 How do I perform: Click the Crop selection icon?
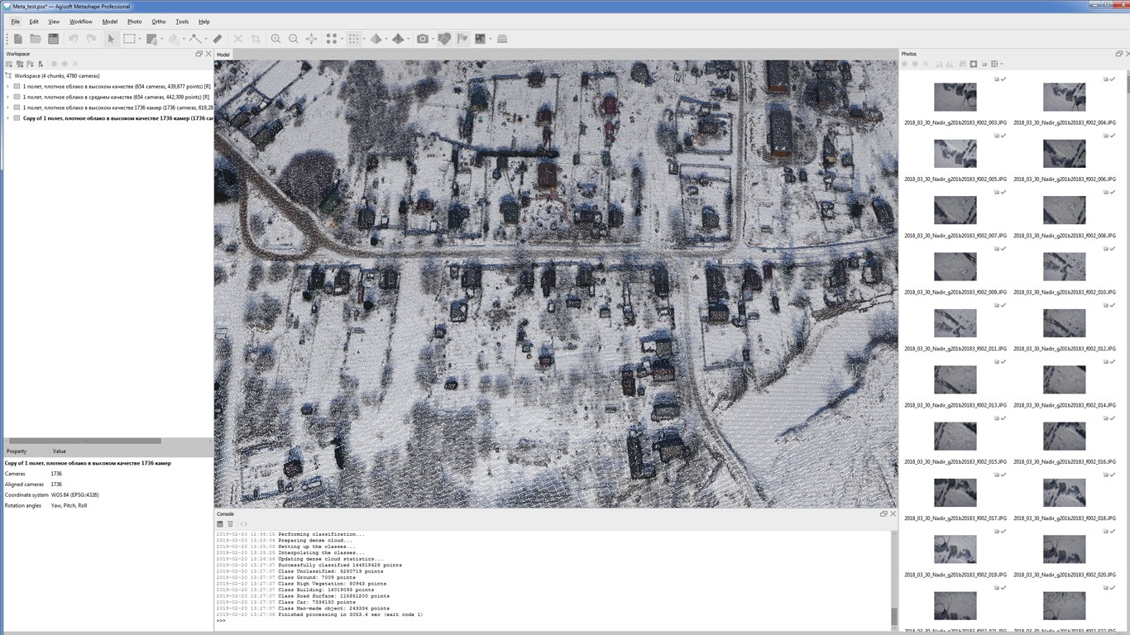(256, 39)
